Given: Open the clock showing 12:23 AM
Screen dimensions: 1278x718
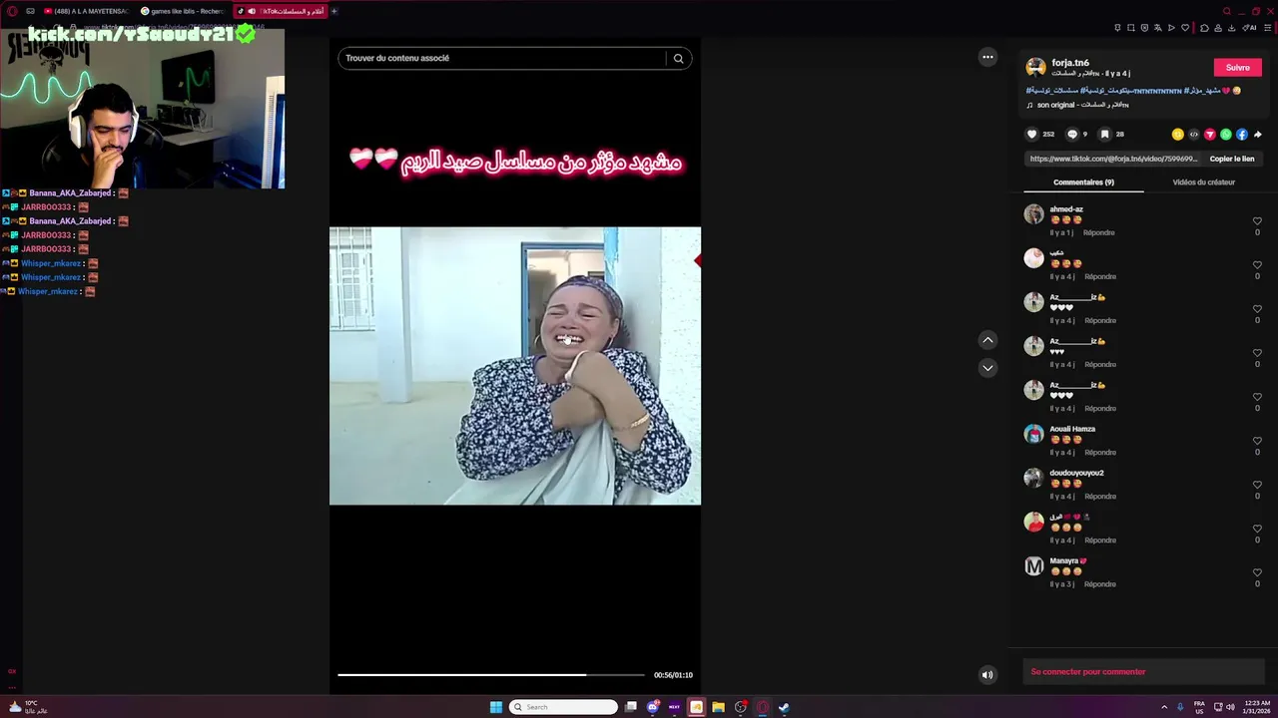Looking at the screenshot, I should 1257,707.
